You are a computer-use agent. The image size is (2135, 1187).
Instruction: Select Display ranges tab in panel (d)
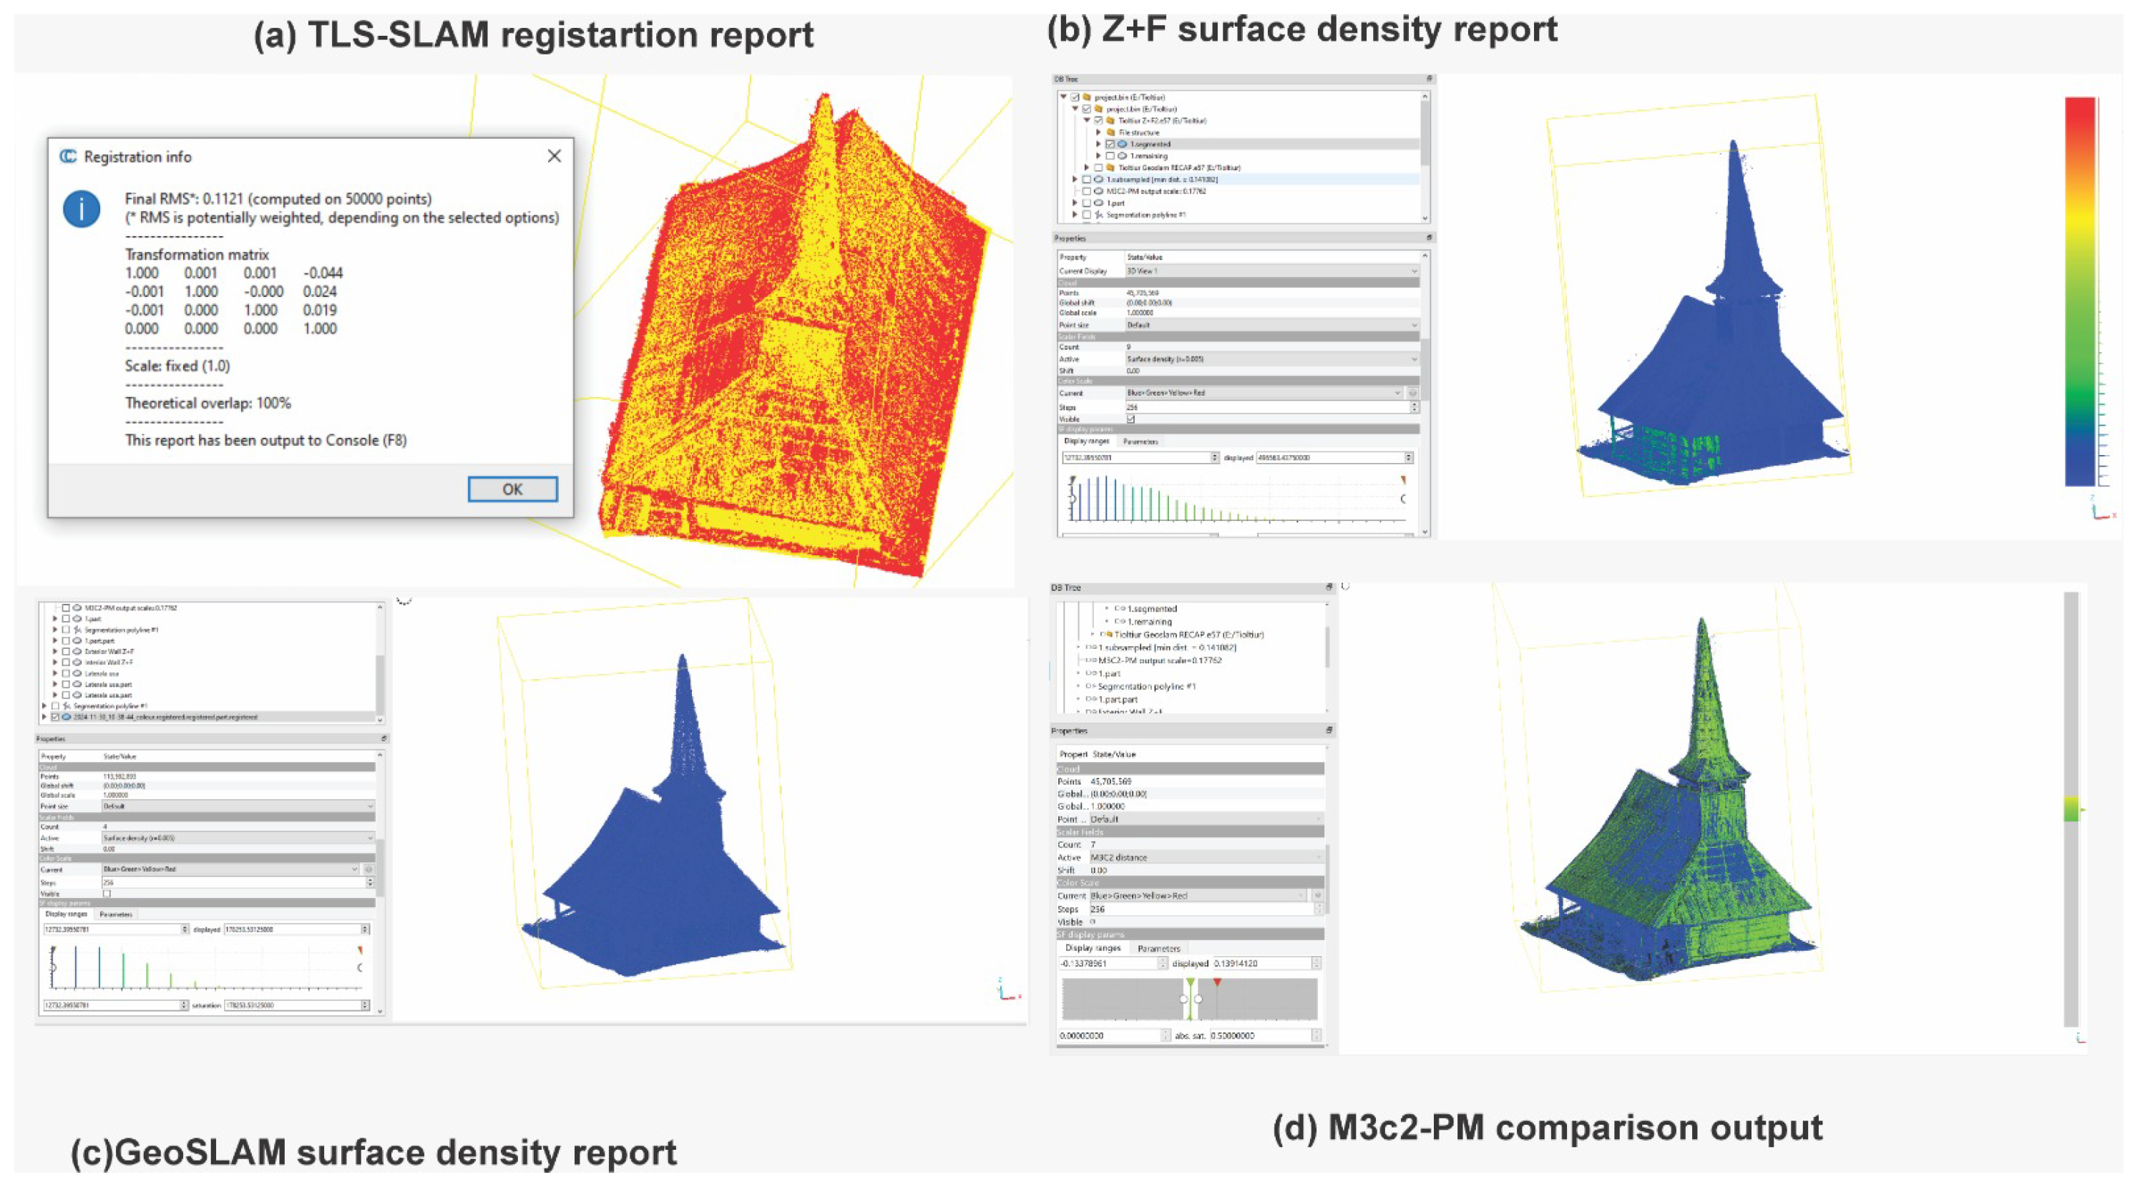coord(1093,947)
